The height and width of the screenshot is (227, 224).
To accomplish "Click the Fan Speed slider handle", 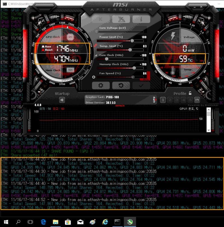I will pos(132,77).
